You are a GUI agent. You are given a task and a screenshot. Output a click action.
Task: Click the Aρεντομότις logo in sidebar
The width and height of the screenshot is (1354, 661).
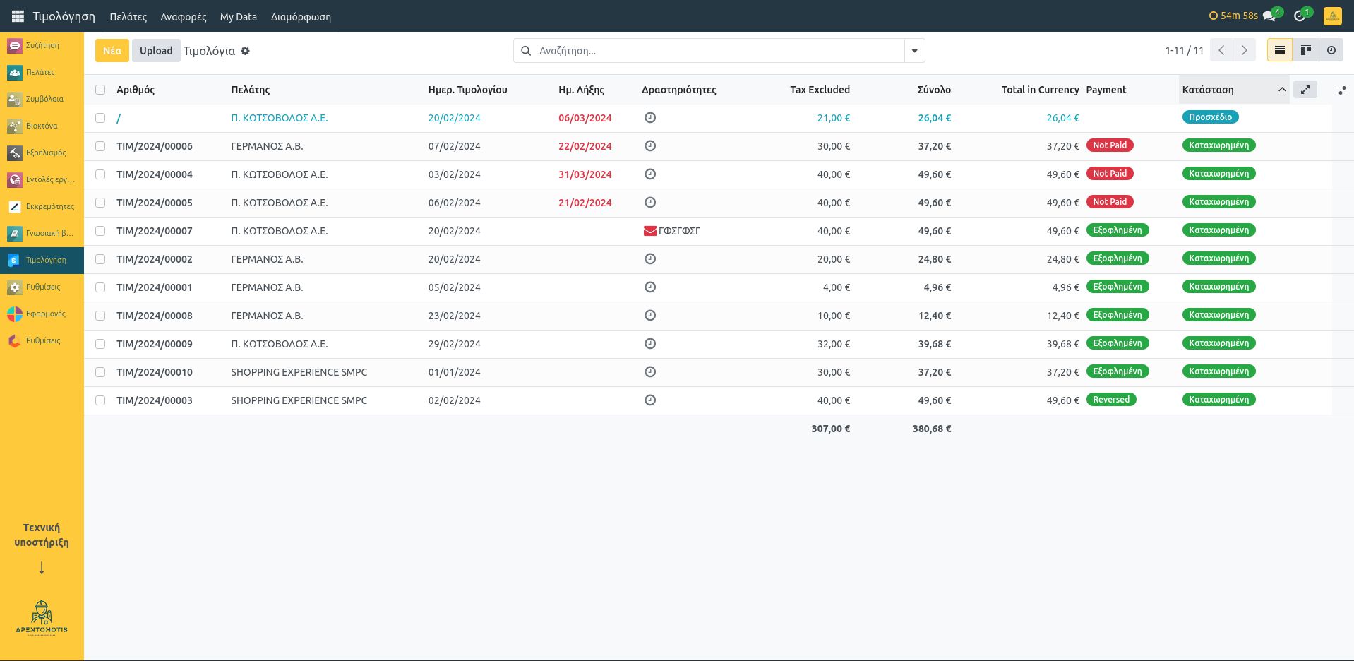(42, 619)
